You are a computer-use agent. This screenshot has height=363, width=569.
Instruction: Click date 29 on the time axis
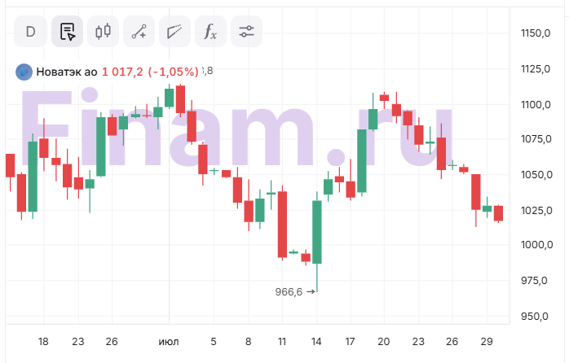click(486, 341)
